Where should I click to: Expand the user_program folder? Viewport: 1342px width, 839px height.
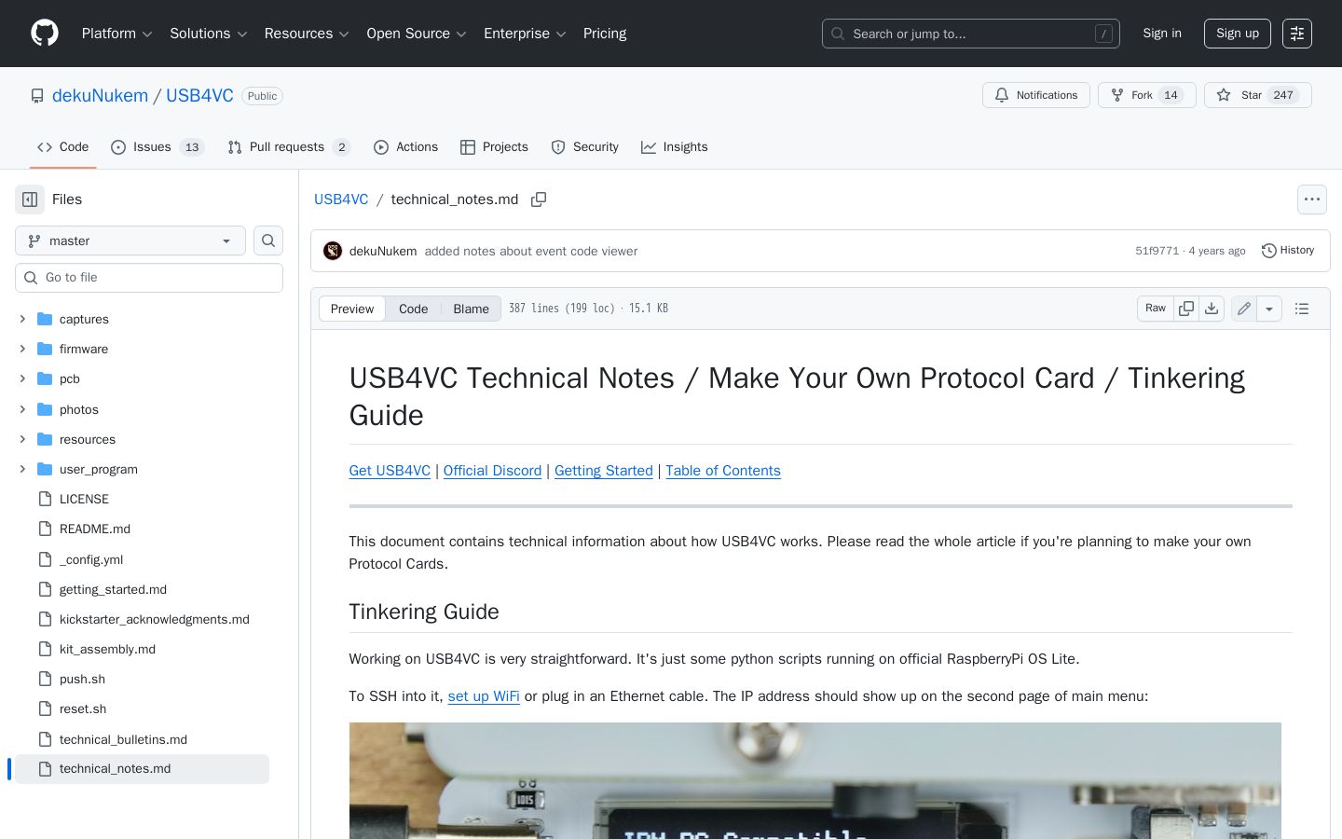[x=22, y=469]
